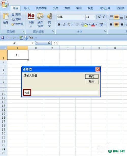The image size is (127, 156).
Task: Click the 取消 button in dialog
Action: tap(92, 82)
